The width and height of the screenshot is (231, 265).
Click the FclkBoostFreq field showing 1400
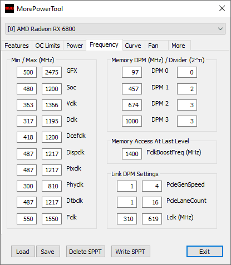coord(132,154)
